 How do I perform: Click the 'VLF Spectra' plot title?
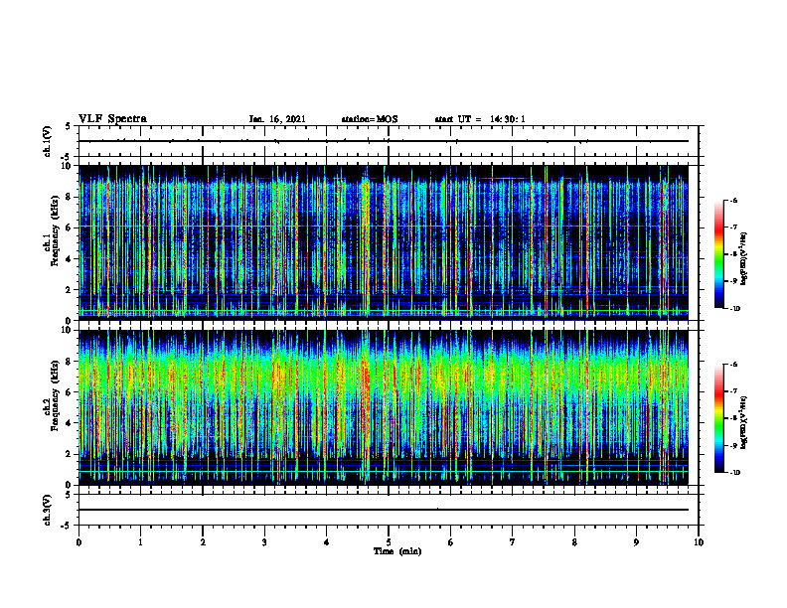point(112,119)
